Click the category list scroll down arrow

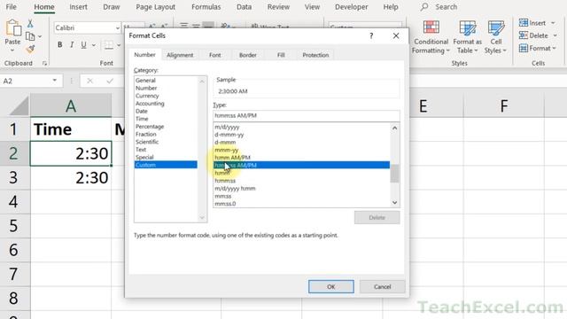click(x=202, y=217)
